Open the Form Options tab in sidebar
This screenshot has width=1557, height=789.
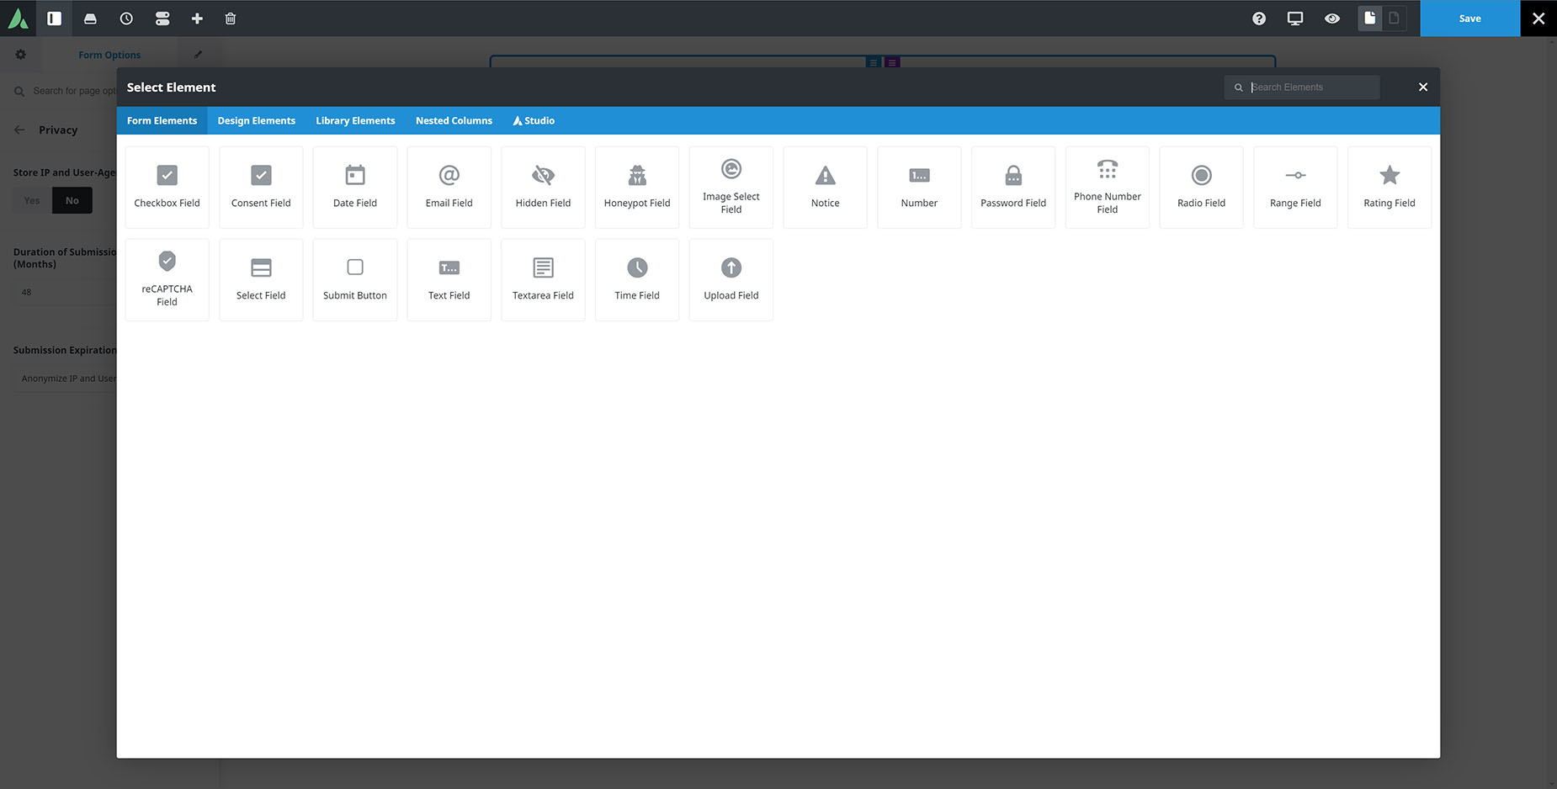(109, 55)
